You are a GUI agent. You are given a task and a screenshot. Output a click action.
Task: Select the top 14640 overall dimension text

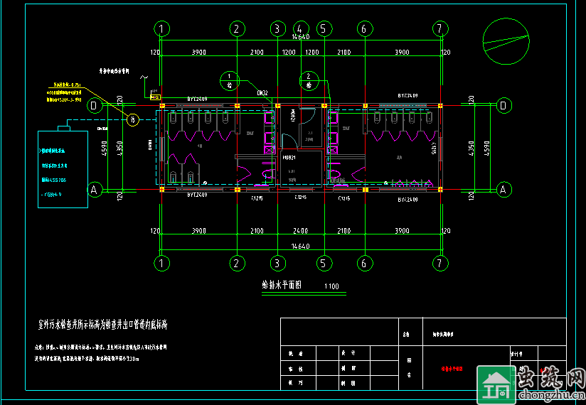click(x=301, y=37)
